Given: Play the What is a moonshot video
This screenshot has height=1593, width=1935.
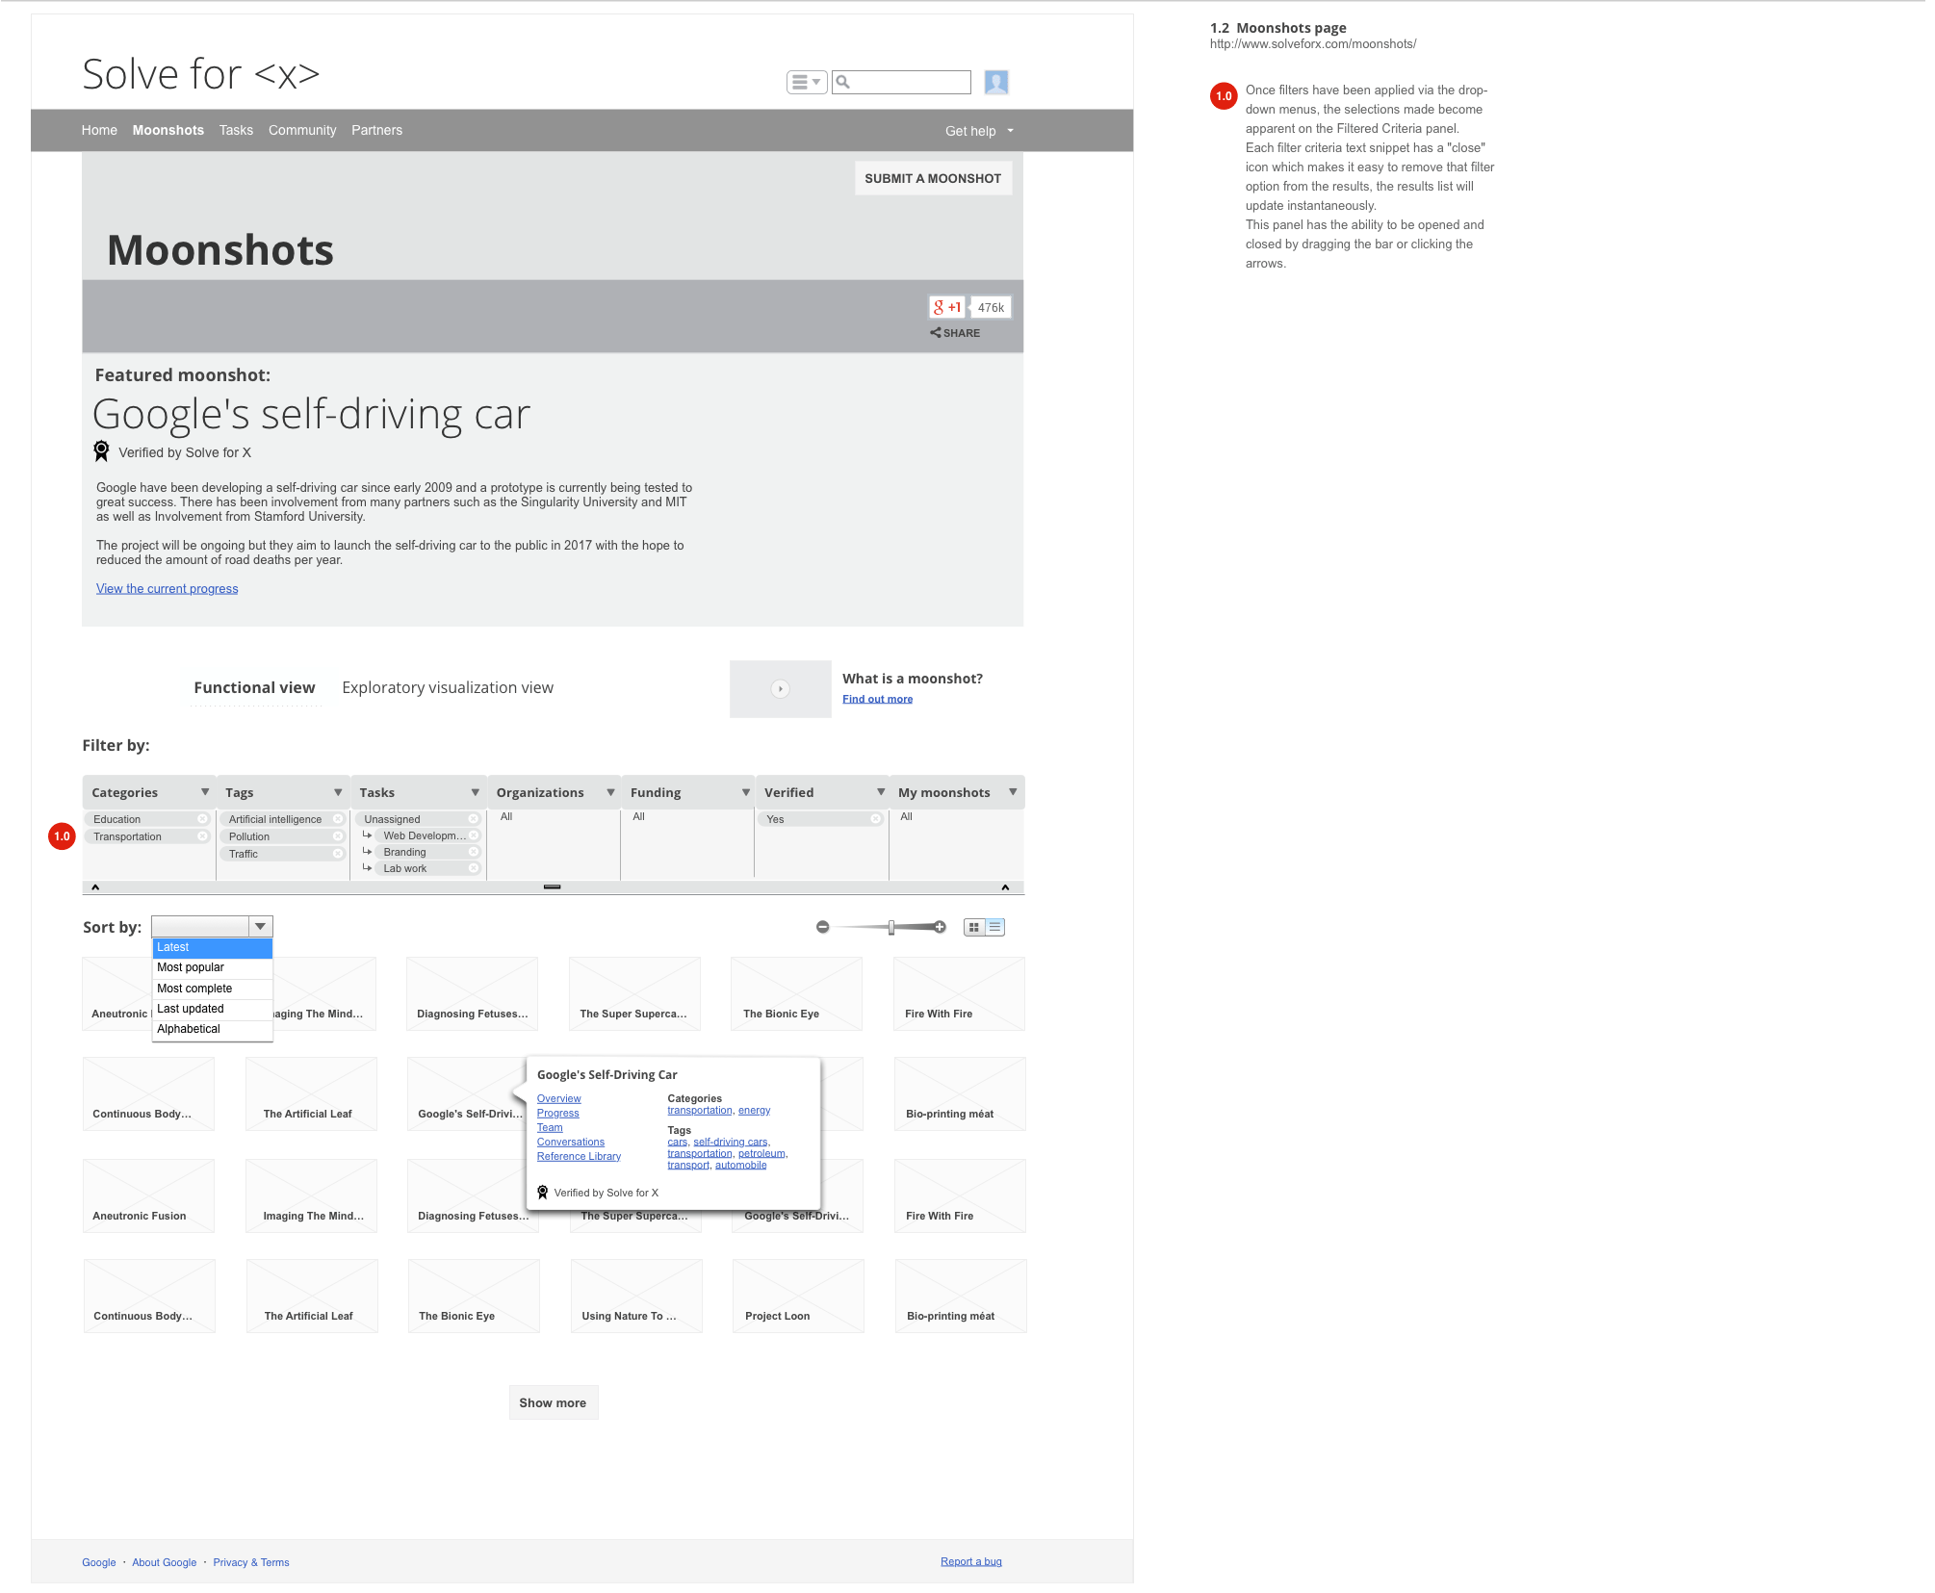Looking at the screenshot, I should pos(781,689).
